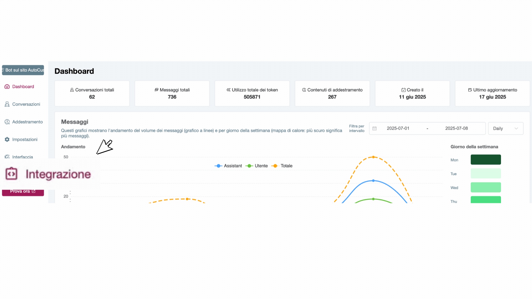
Task: Open the Conversazioni menu item
Action: coord(26,104)
